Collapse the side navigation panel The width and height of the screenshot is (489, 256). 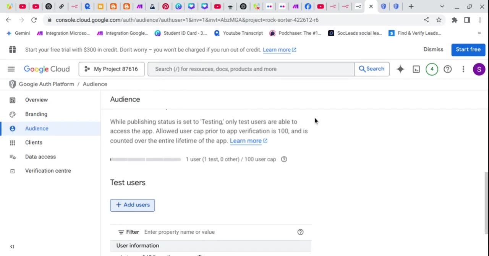tap(12, 247)
